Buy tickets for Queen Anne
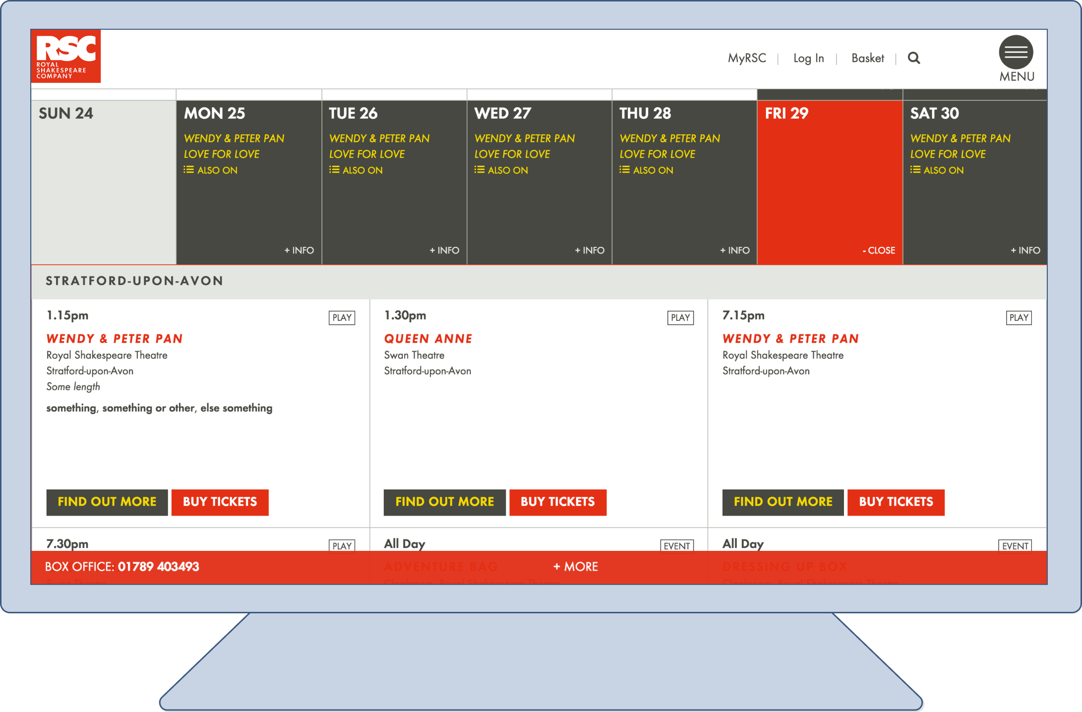 (558, 502)
